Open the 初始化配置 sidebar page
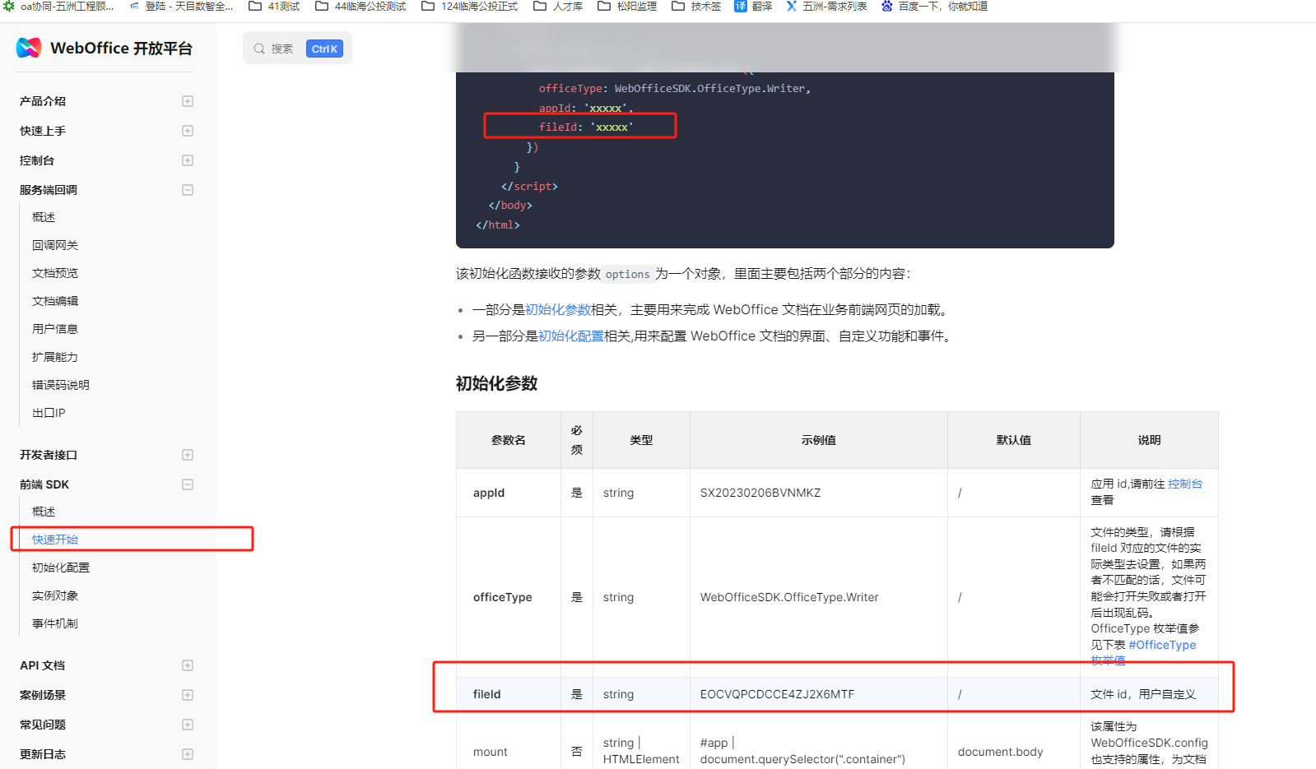This screenshot has height=769, width=1316. coord(61,567)
